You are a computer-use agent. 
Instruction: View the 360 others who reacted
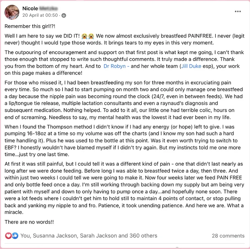[143, 235]
